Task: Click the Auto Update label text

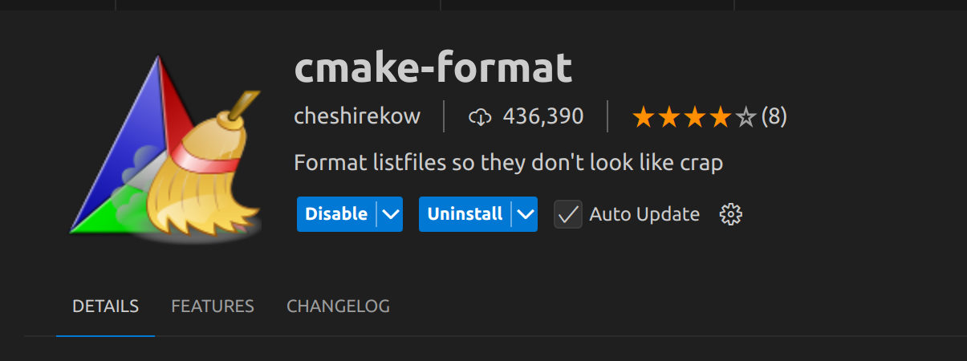Action: [644, 214]
